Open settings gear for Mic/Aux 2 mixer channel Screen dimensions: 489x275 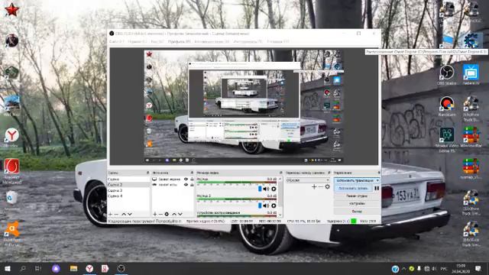[x=274, y=205]
